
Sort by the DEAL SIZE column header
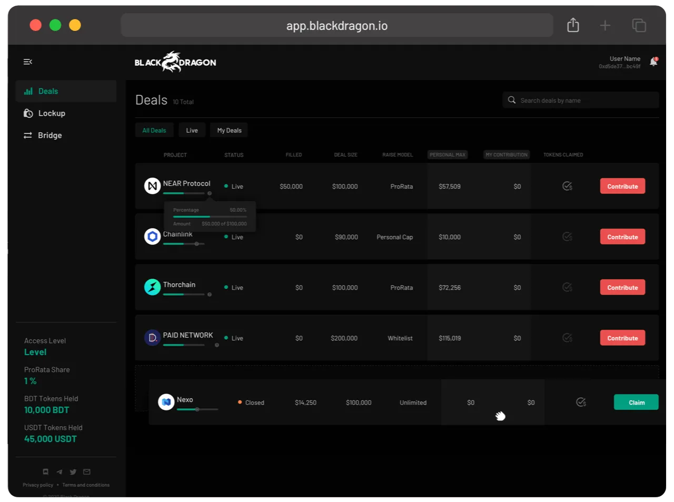point(345,155)
